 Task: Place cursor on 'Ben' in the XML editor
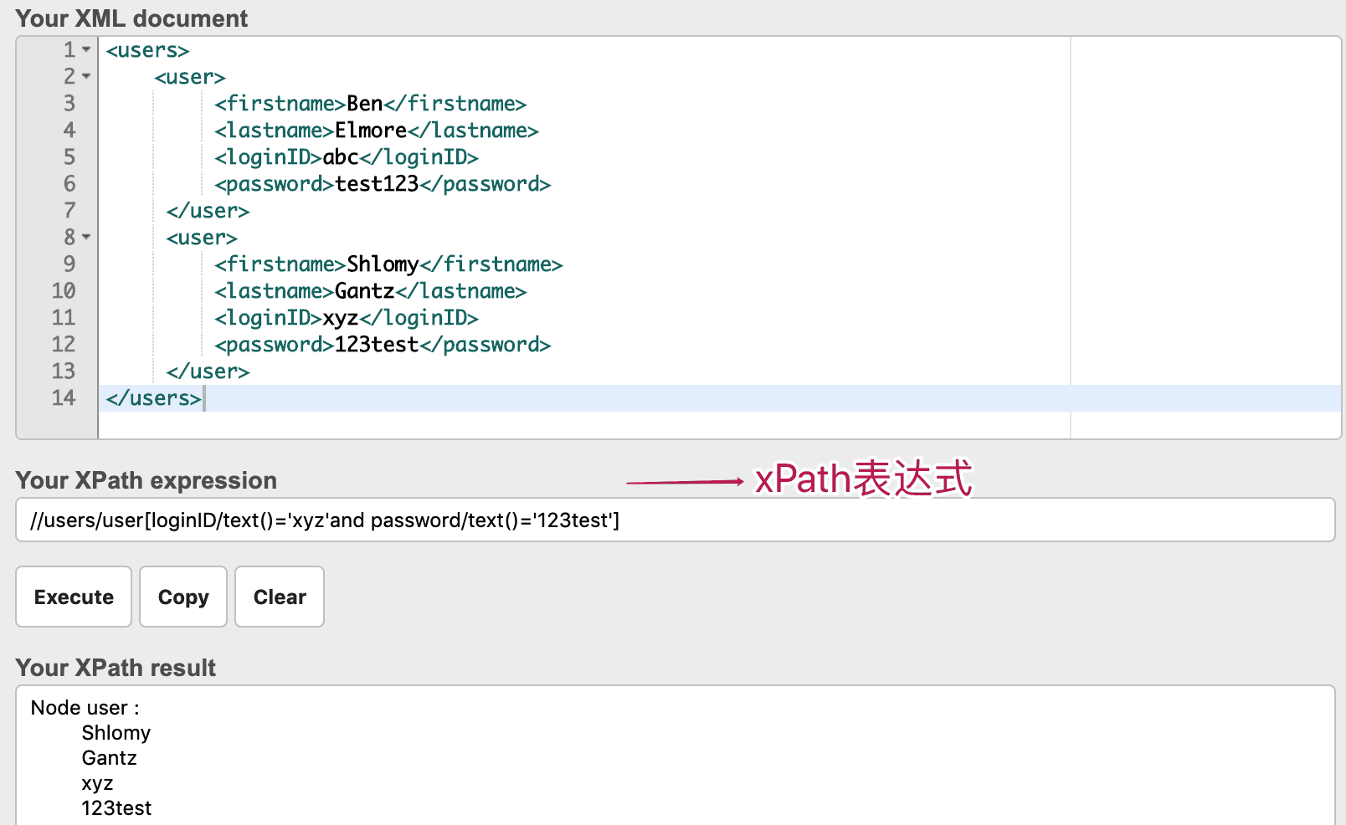(364, 104)
